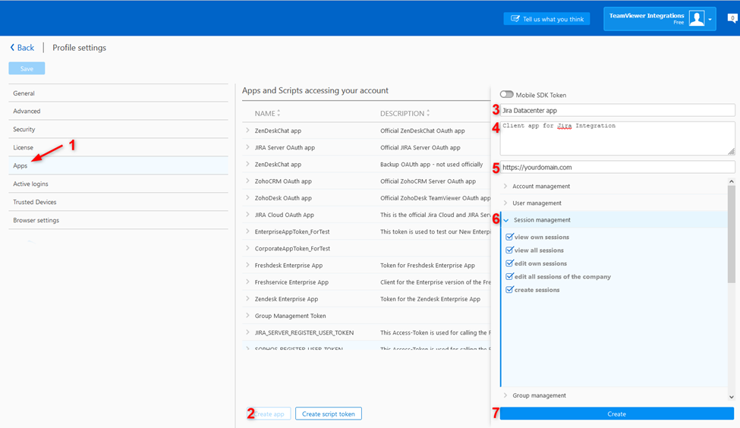Click the Create button

point(616,414)
